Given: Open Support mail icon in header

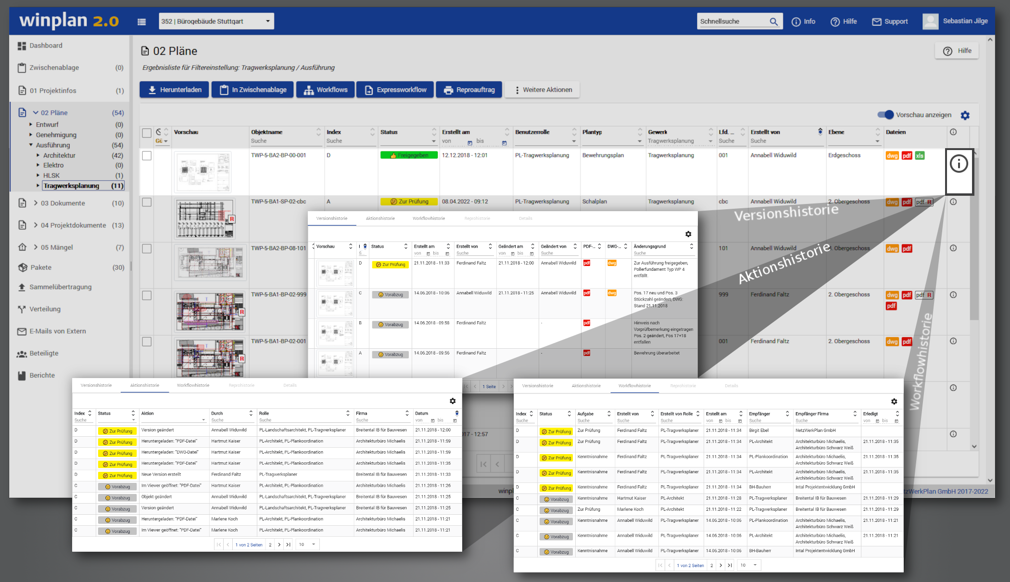Looking at the screenshot, I should coord(877,22).
